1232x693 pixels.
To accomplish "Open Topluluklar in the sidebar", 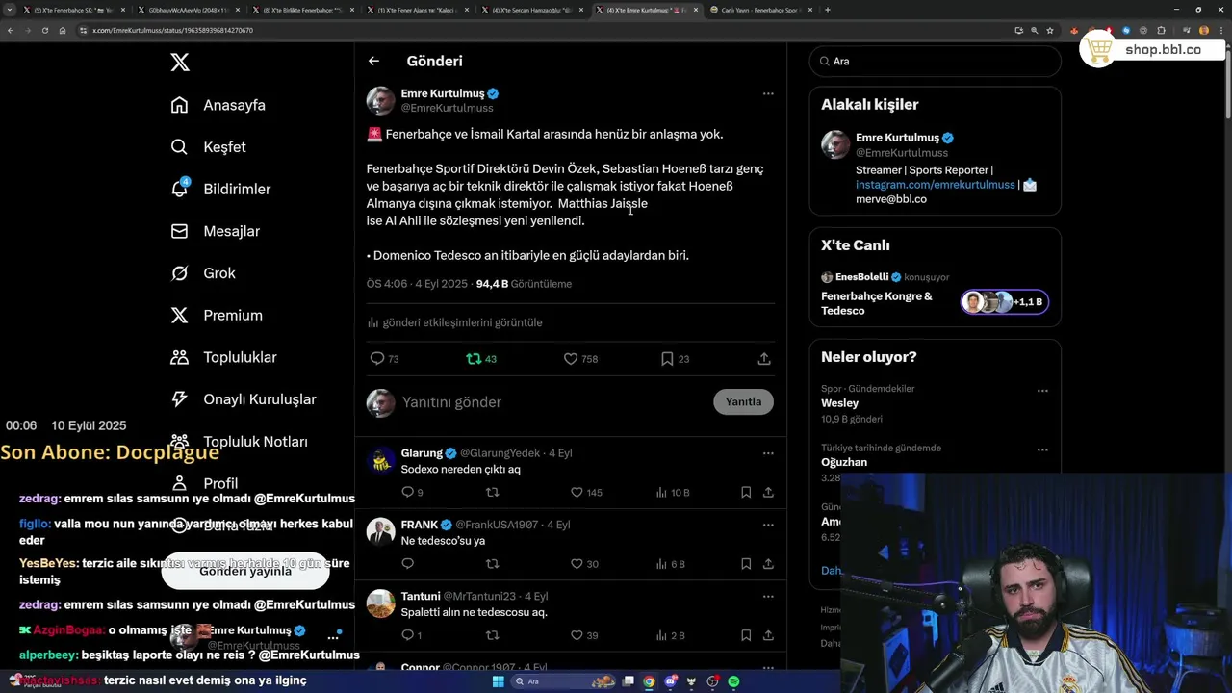I will 240,357.
